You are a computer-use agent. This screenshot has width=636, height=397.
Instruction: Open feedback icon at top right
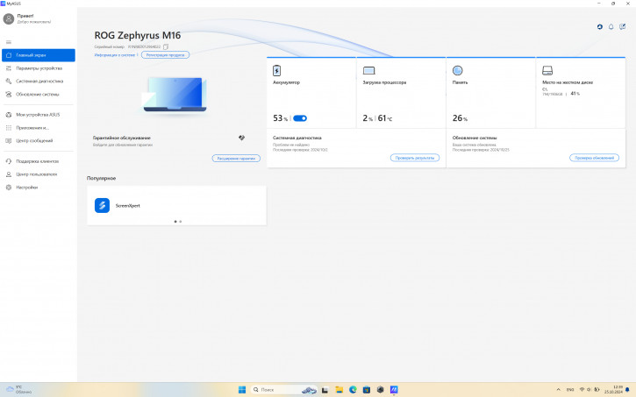(622, 27)
